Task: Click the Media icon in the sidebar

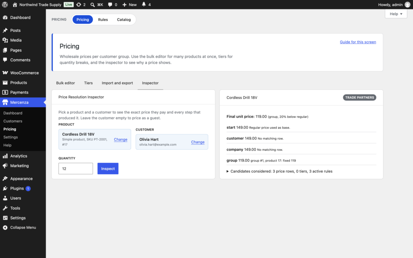Action: (5, 40)
